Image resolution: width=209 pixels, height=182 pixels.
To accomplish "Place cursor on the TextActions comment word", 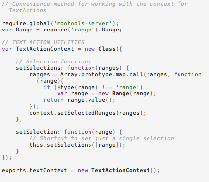I will tap(28, 10).
